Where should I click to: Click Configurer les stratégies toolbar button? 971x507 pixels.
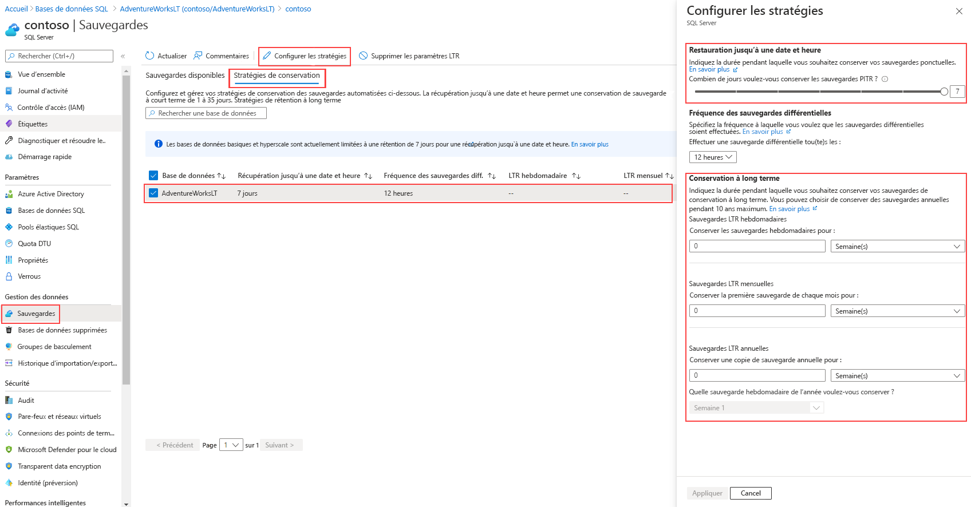click(305, 56)
